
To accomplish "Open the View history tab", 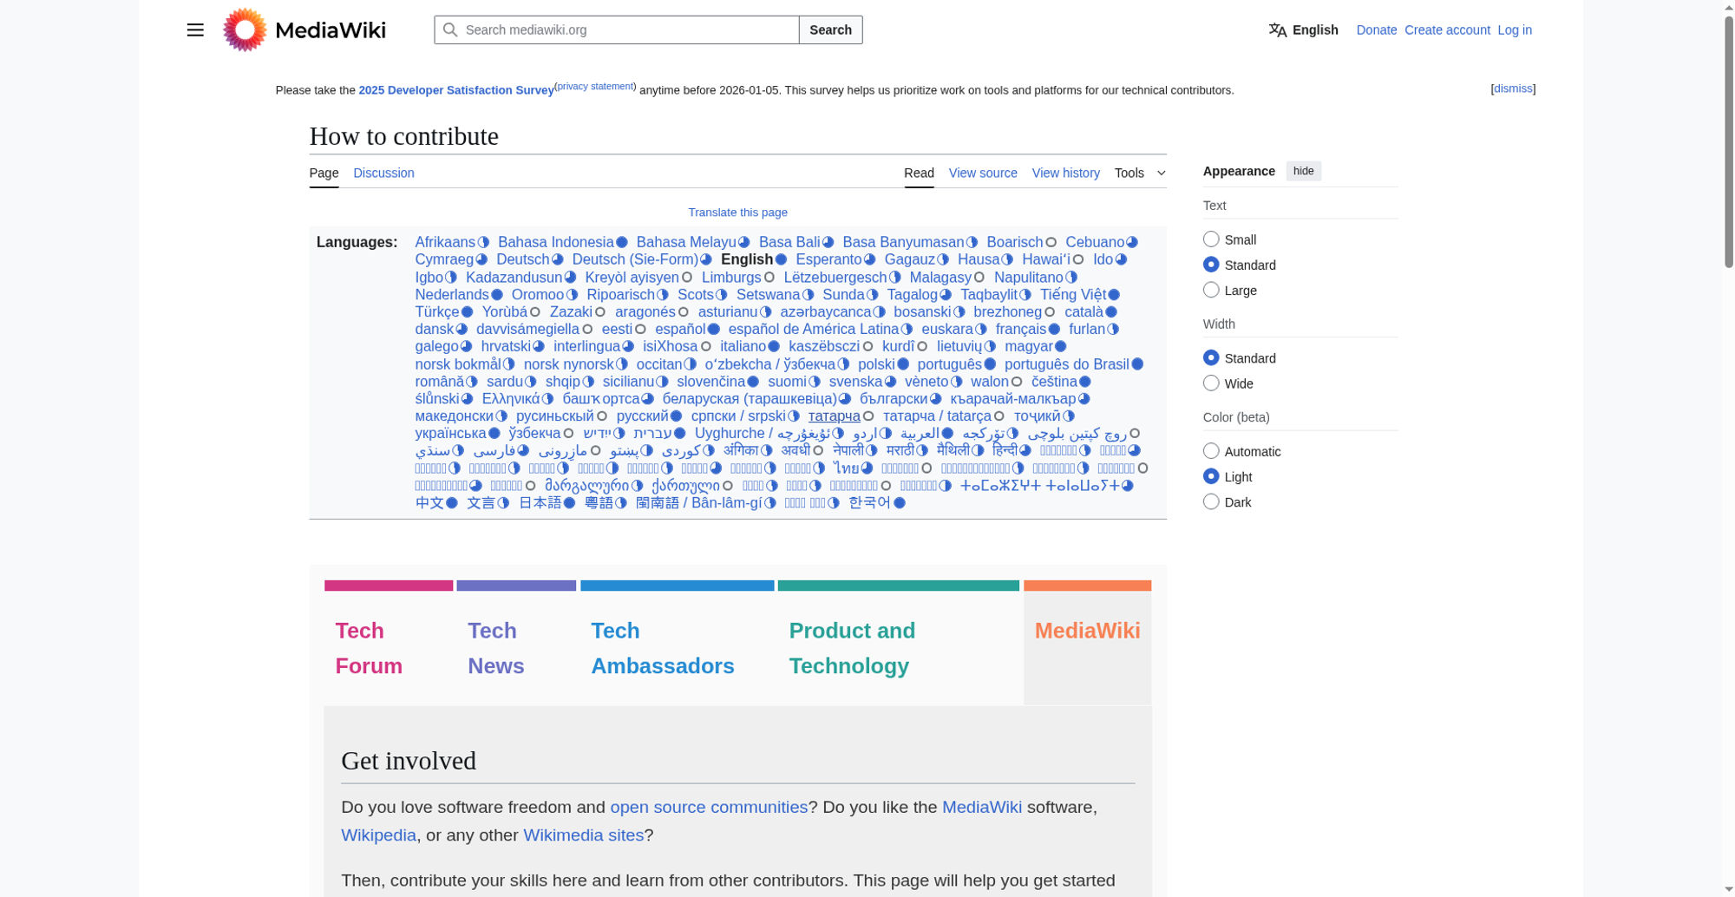I will (x=1065, y=174).
